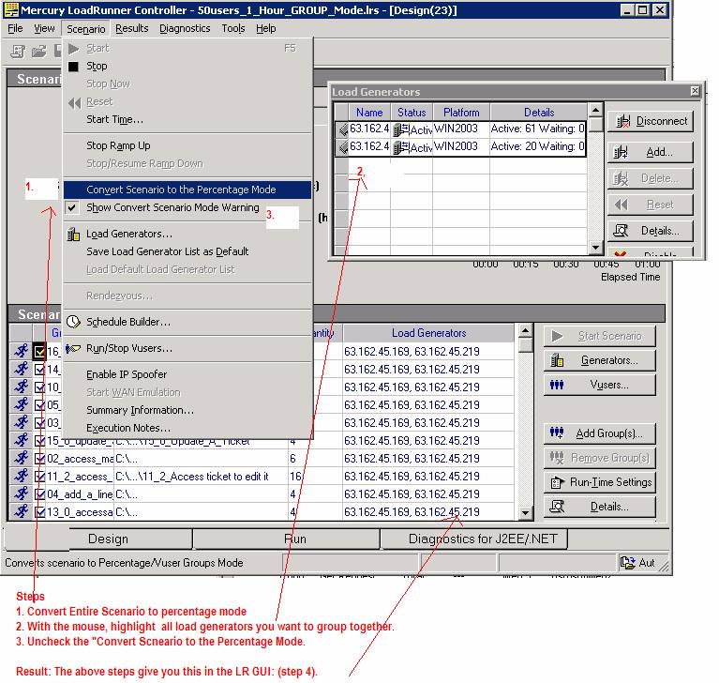Viewport: 719px width, 683px height.
Task: Toggle the 16_ group checkbox
Action: [x=40, y=352]
